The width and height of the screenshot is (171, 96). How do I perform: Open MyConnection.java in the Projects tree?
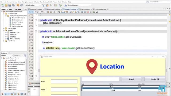[x=18, y=26]
